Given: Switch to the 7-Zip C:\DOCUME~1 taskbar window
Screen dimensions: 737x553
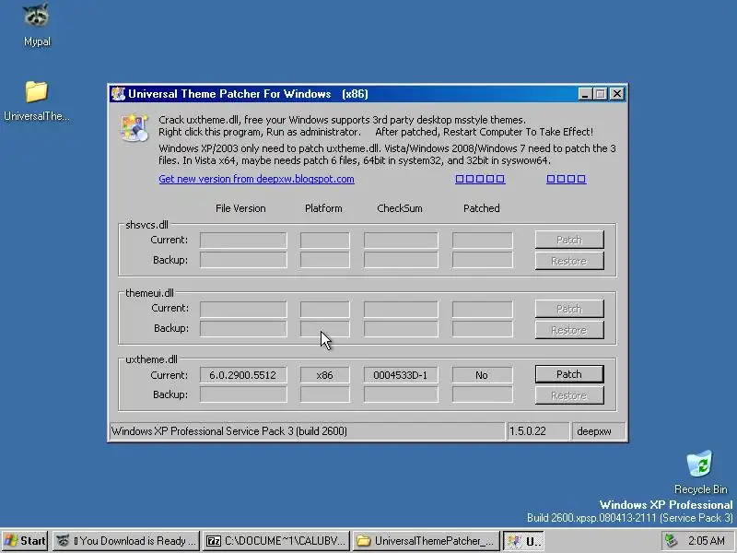Looking at the screenshot, I should [x=277, y=541].
